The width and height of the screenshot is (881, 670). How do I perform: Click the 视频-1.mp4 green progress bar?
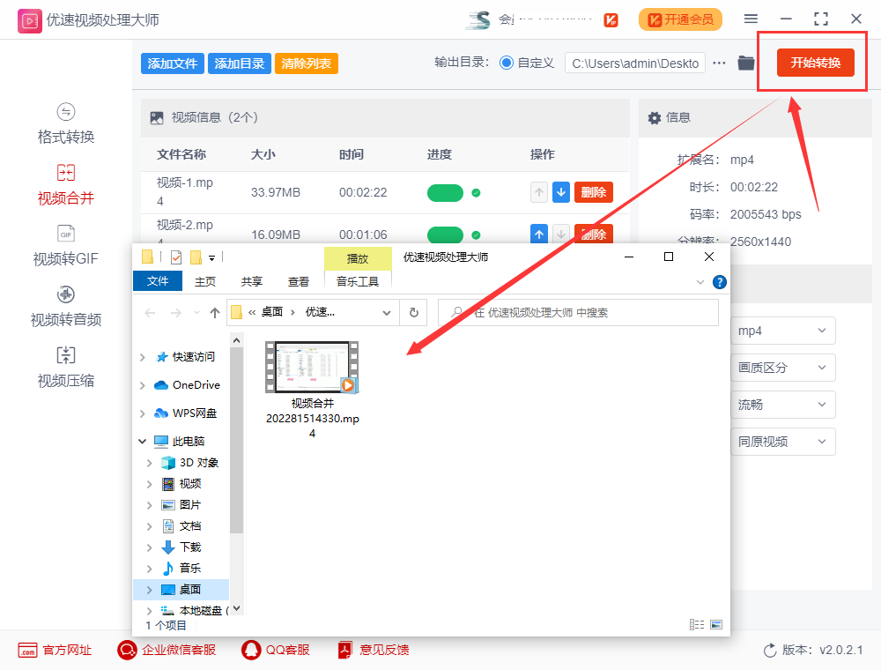[445, 192]
